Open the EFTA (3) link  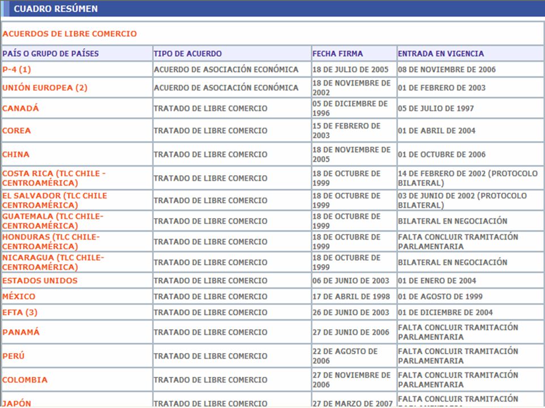tap(20, 313)
